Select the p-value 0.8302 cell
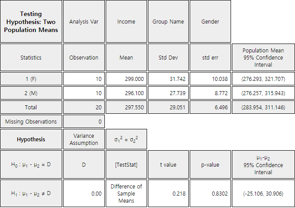The image size is (295, 208). point(210,193)
